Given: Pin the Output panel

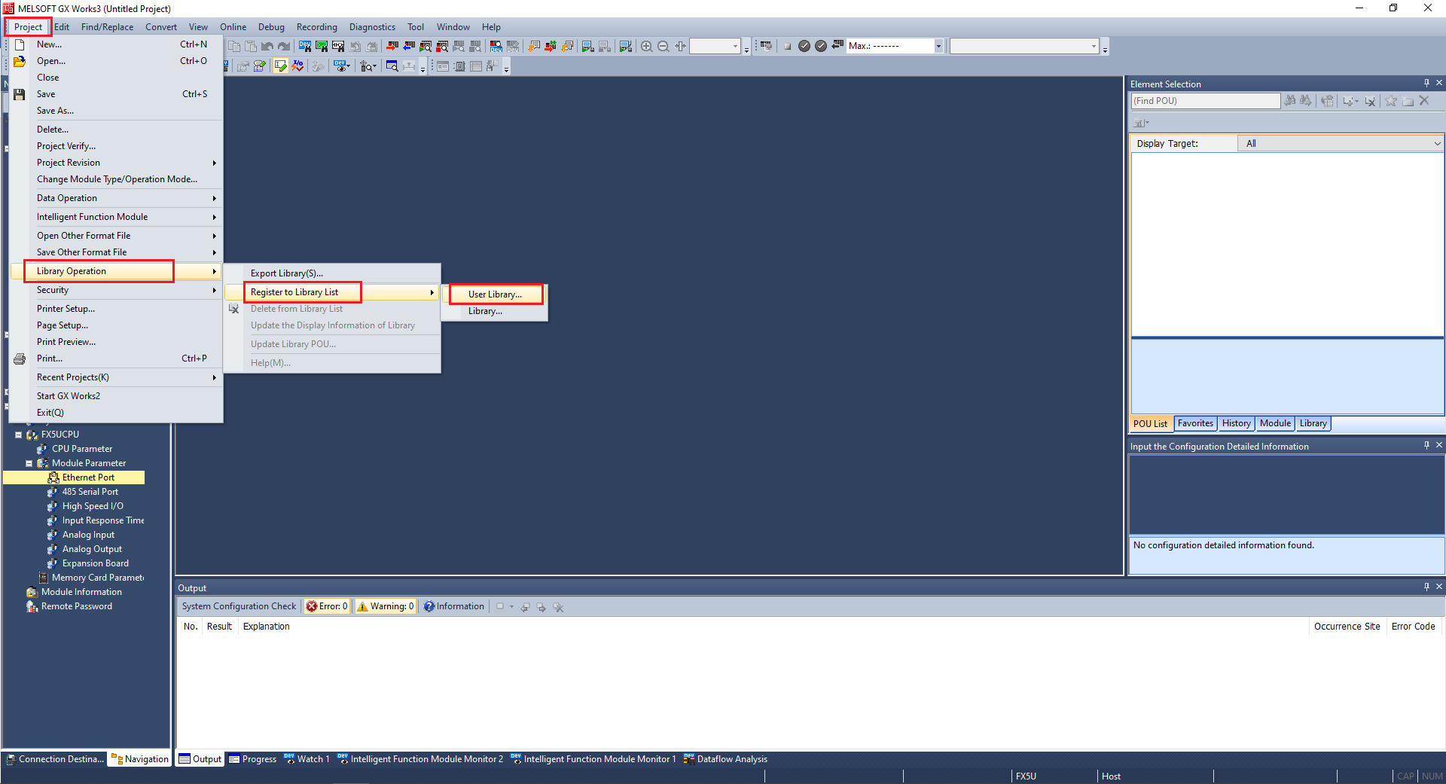Looking at the screenshot, I should point(1426,587).
